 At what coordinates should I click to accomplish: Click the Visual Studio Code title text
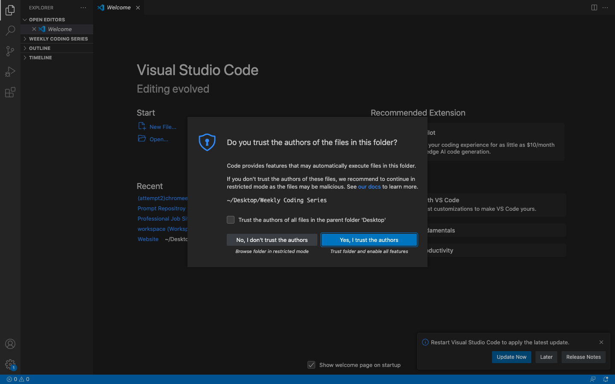tap(197, 70)
